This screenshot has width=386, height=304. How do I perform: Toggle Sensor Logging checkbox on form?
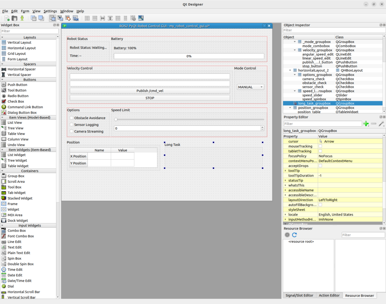(72, 125)
